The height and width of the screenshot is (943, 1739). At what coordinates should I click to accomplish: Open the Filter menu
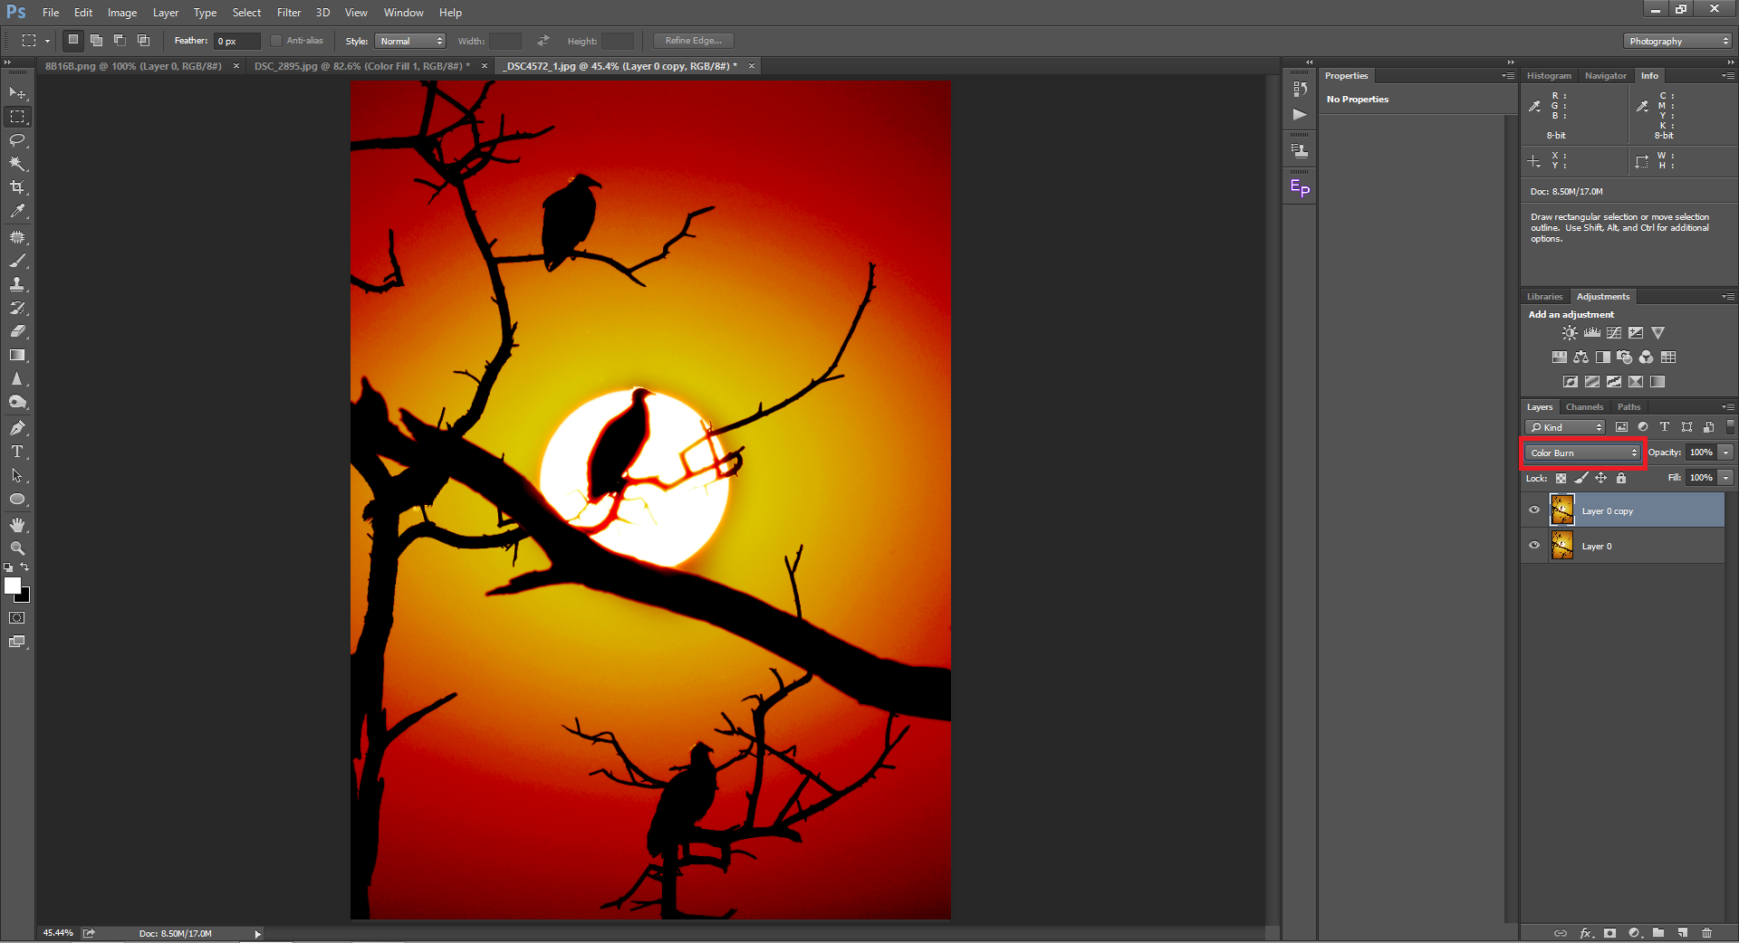pyautogui.click(x=288, y=13)
